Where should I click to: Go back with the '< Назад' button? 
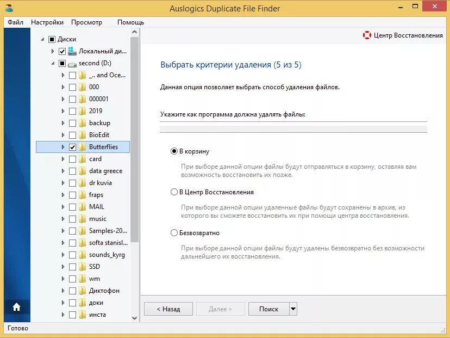click(x=168, y=309)
